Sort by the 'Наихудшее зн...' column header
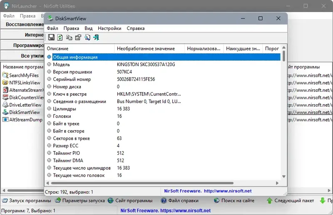The width and height of the screenshot is (333, 215). tap(243, 49)
